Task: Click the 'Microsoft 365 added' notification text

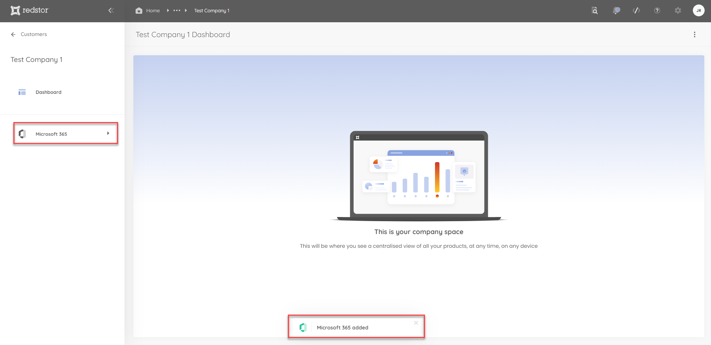Action: click(x=342, y=328)
